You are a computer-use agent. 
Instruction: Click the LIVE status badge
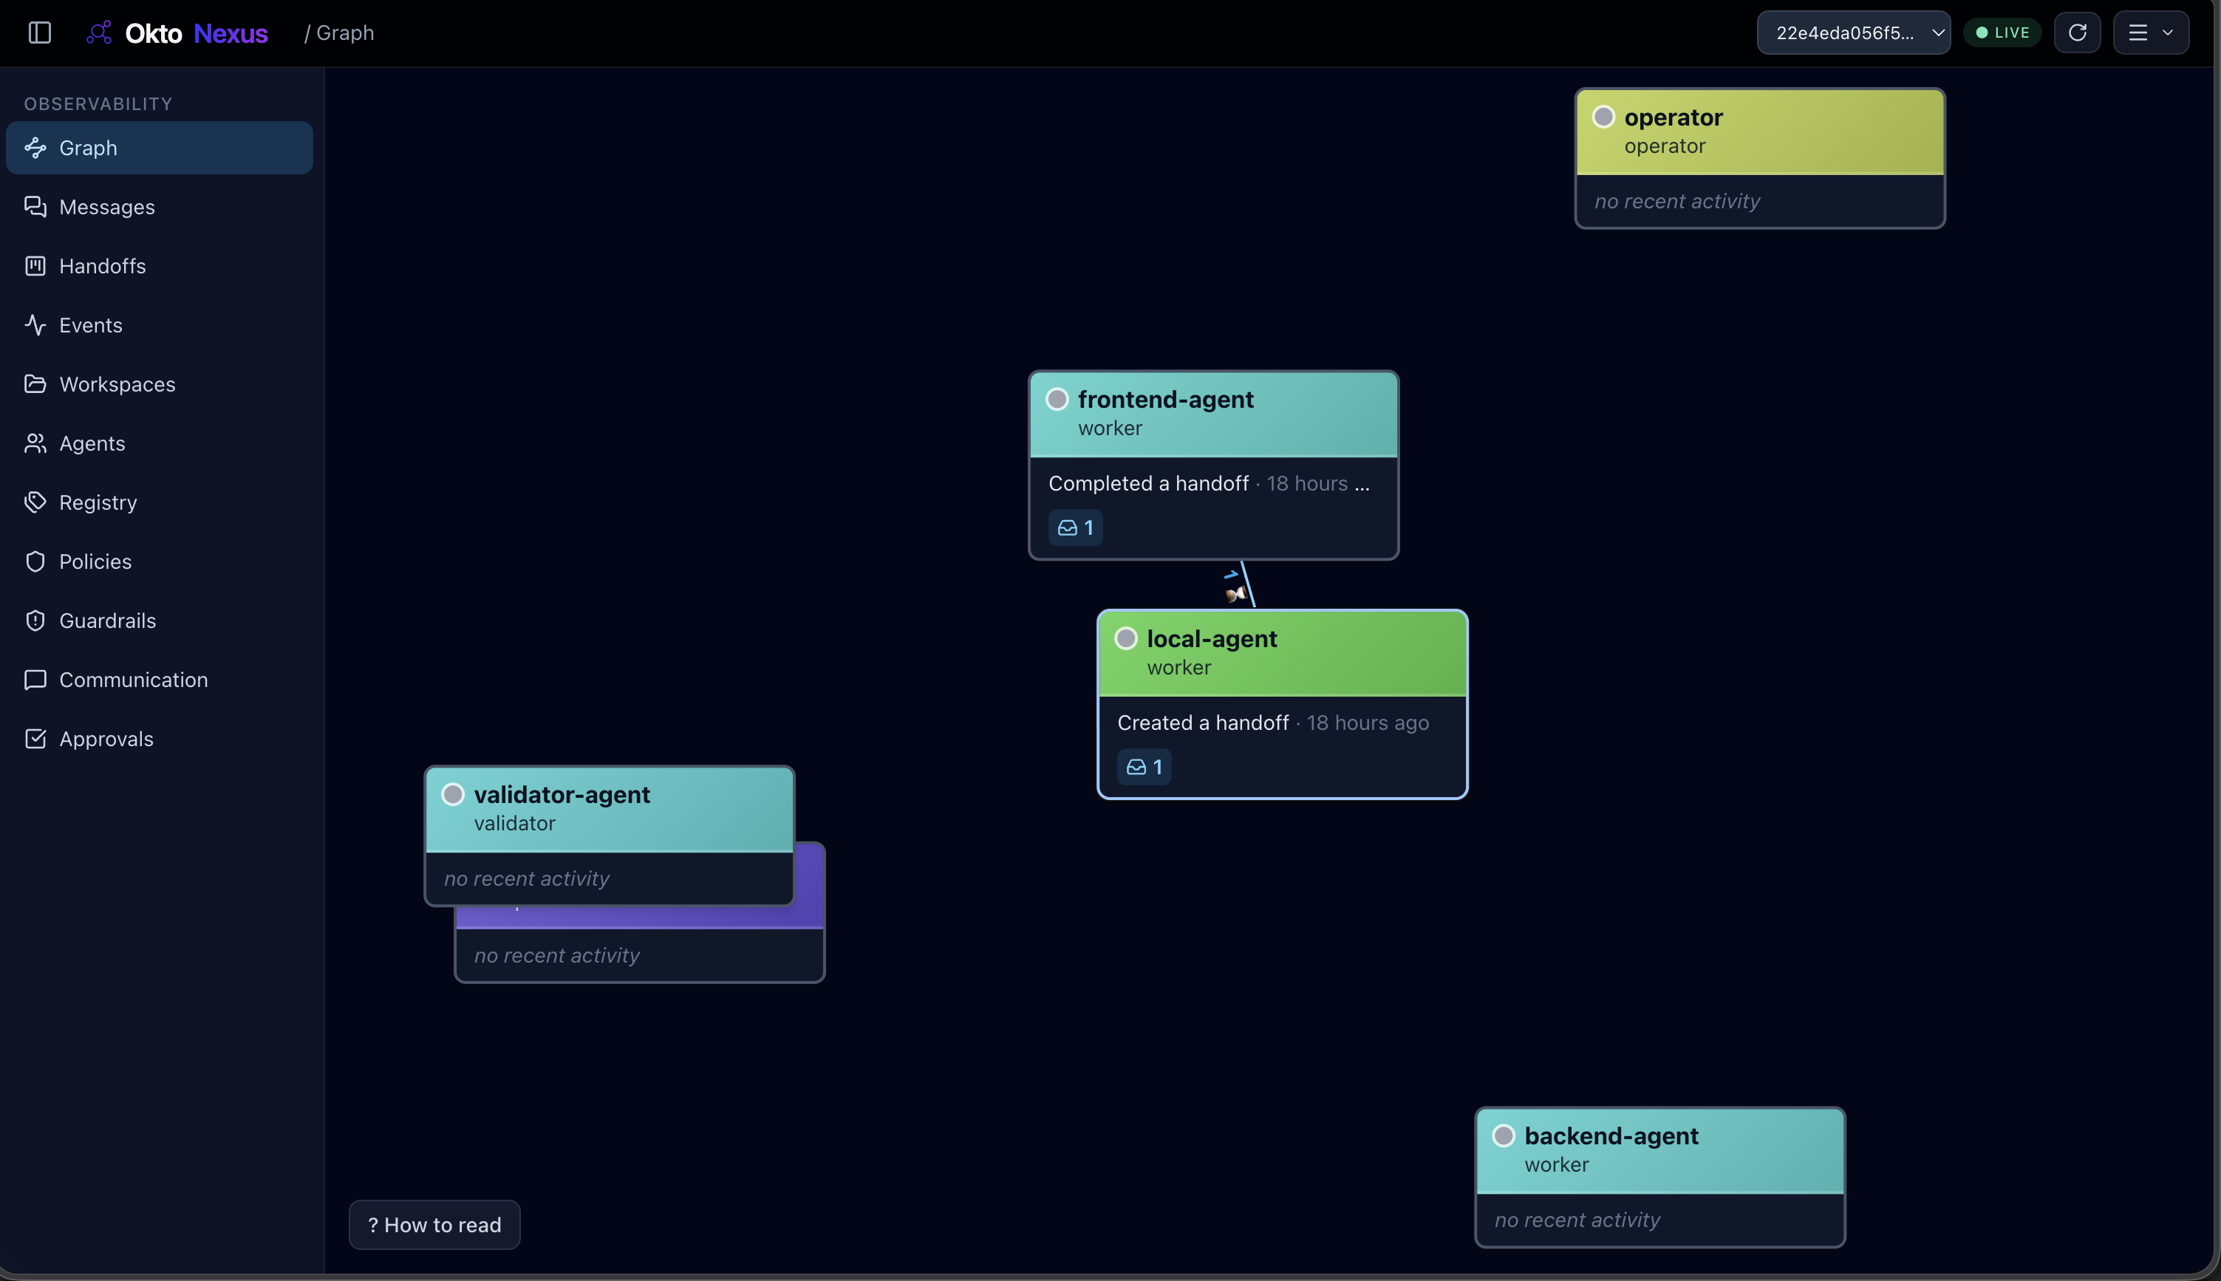2002,33
